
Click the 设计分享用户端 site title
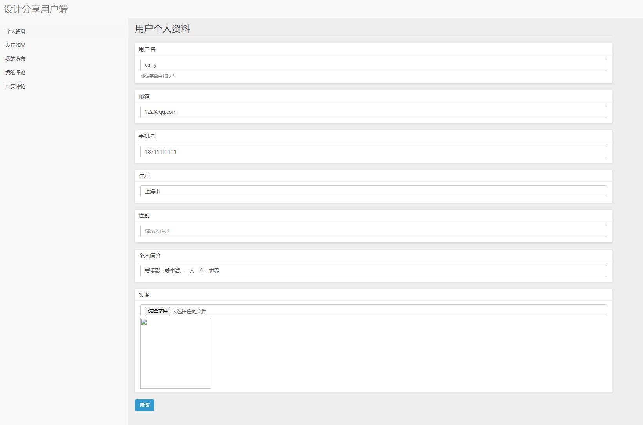(x=36, y=9)
